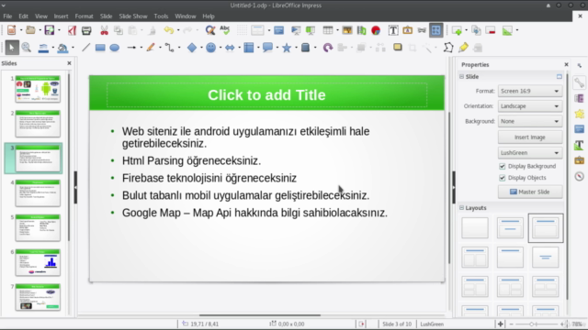588x330 pixels.
Task: Open the Help menu
Action: (209, 16)
